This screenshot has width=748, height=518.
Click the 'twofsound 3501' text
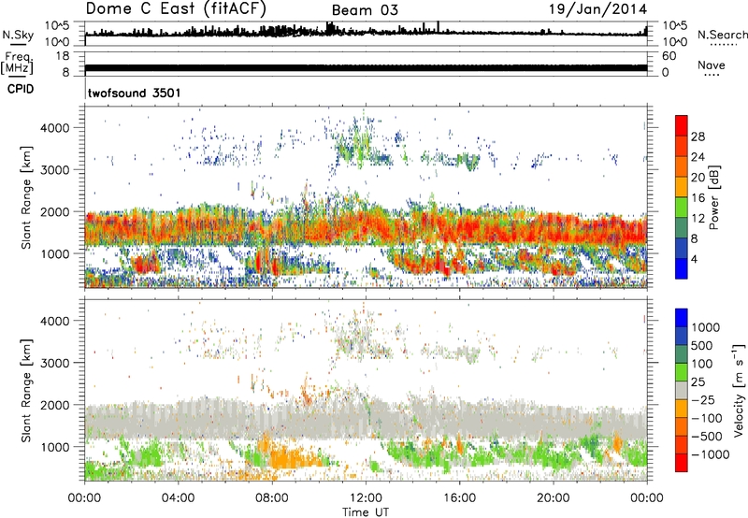tap(135, 93)
